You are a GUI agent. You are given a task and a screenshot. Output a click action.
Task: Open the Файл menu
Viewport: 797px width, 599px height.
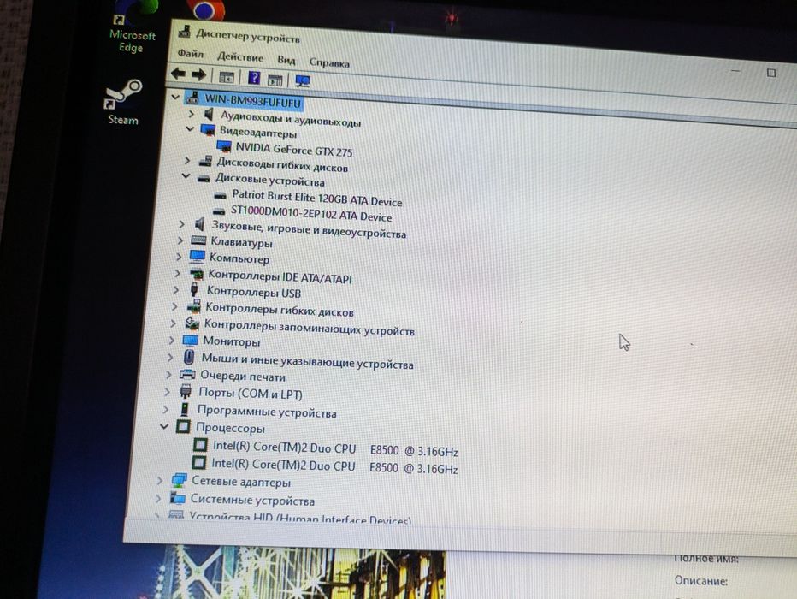pos(191,53)
